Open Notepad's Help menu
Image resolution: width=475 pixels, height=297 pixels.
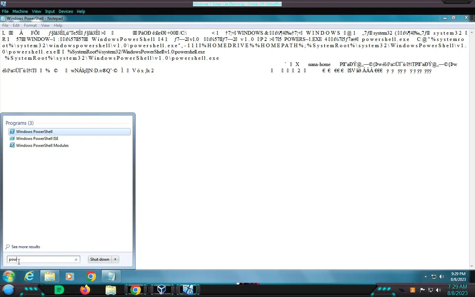[x=58, y=25]
